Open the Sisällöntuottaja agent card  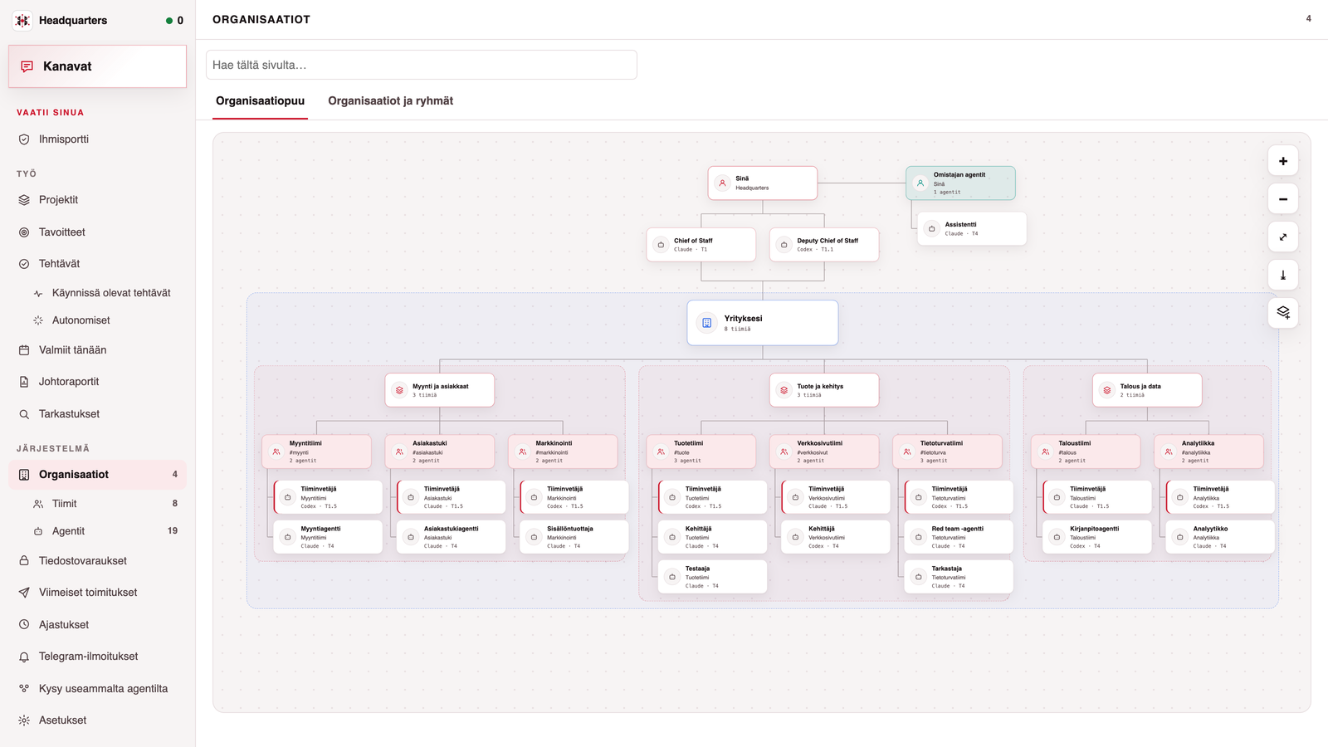click(x=574, y=537)
